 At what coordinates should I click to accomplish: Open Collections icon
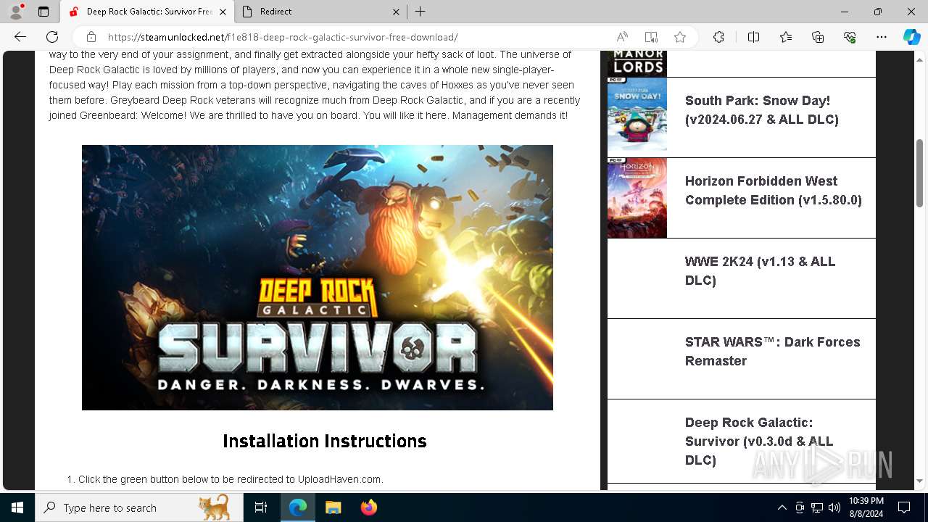818,37
